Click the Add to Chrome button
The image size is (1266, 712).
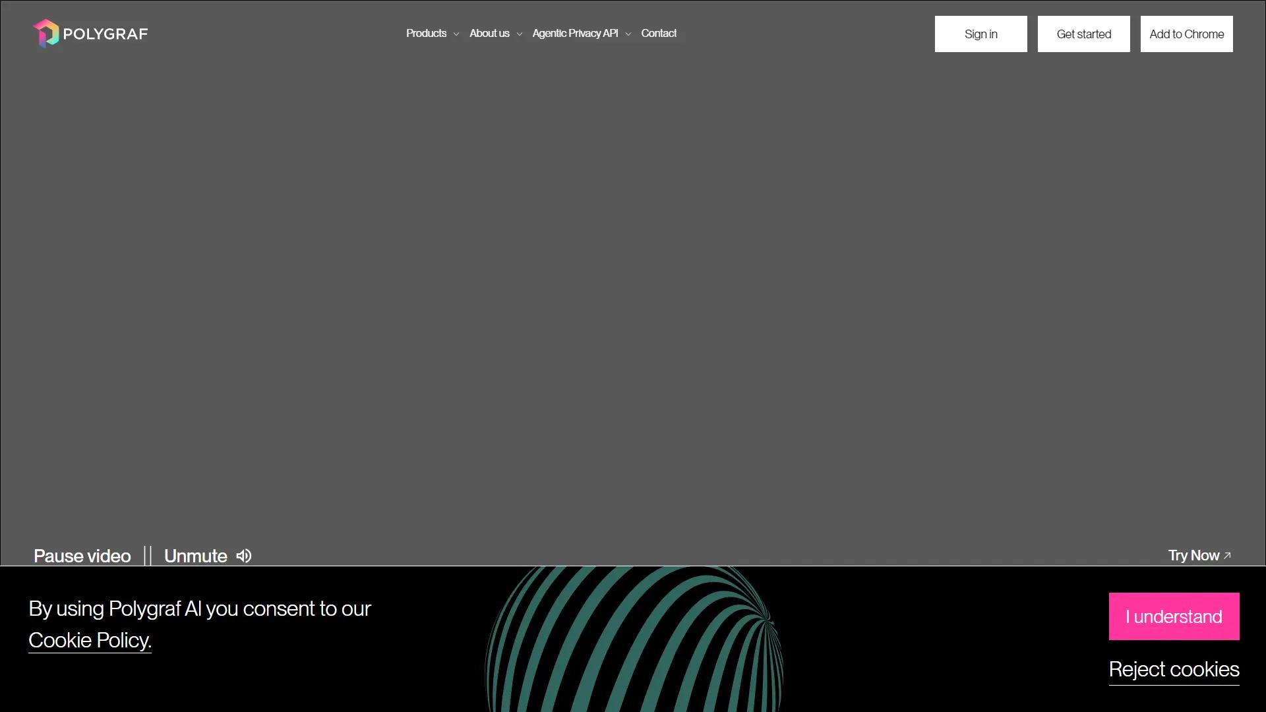click(x=1186, y=34)
